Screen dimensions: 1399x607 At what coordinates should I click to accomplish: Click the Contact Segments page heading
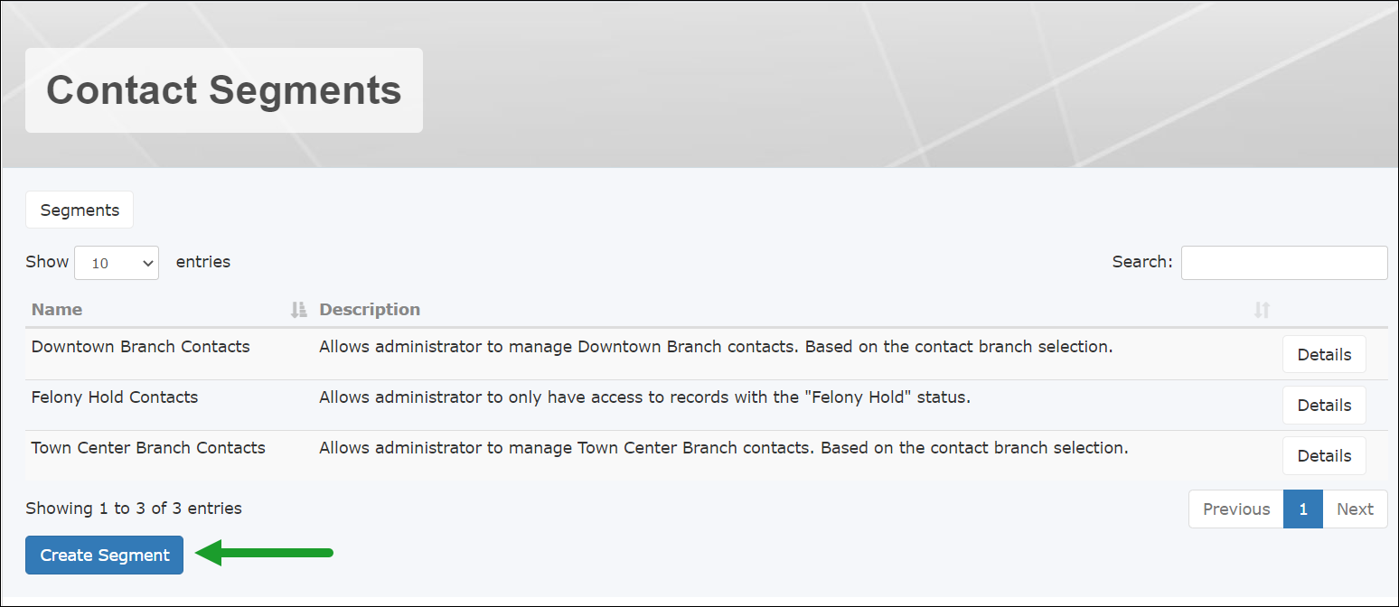point(224,90)
